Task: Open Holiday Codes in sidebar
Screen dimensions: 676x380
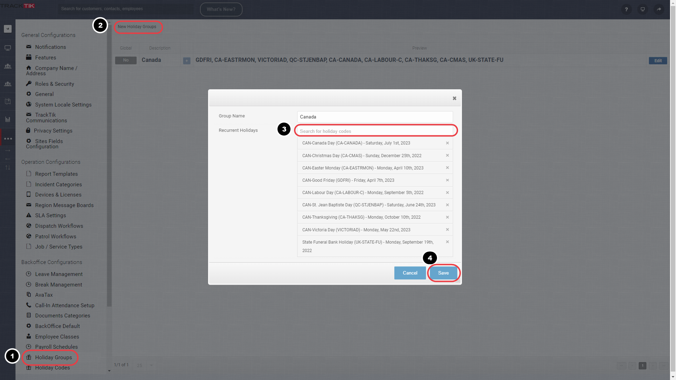Action: coord(52,368)
